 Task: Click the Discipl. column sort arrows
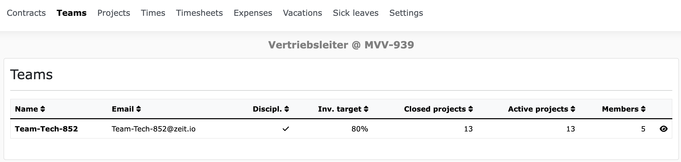click(x=287, y=109)
